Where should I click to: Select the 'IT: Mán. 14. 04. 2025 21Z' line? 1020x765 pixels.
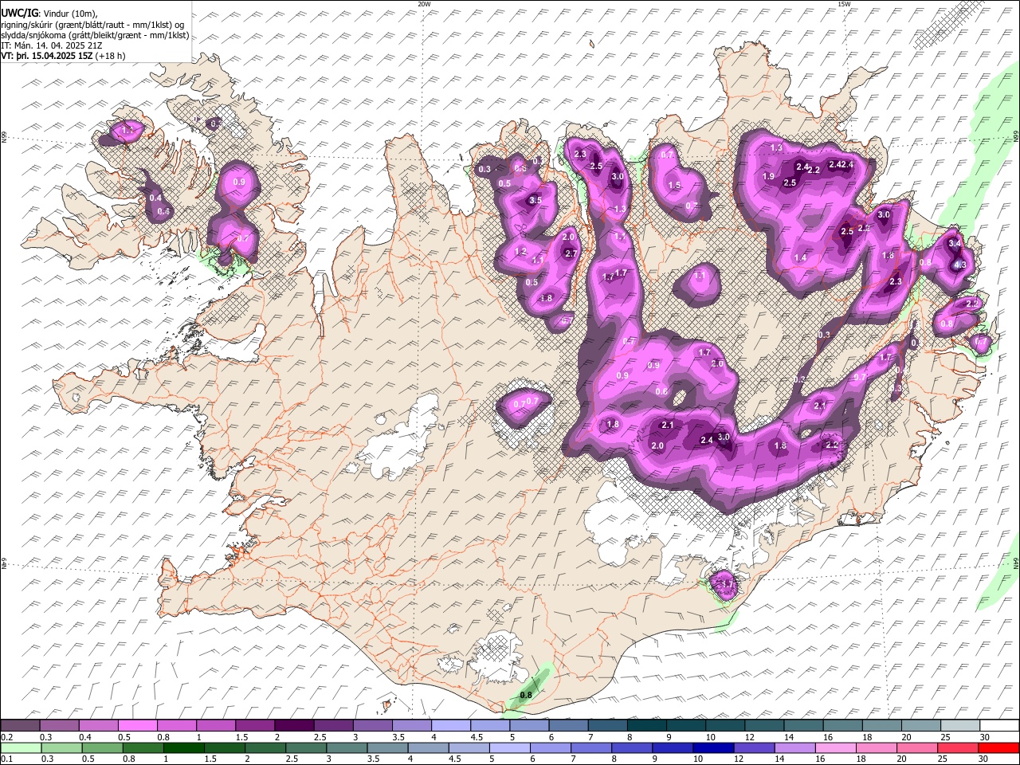point(52,45)
